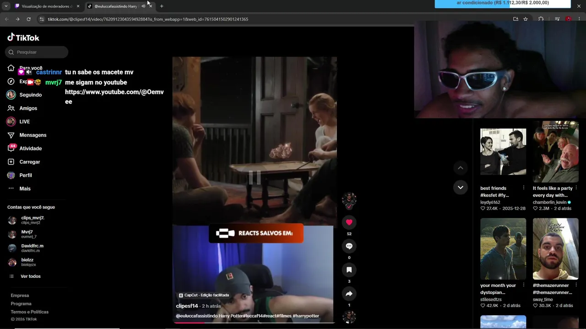This screenshot has width=586, height=329.
Task: Click the CapCut Edição facilitada label
Action: click(204, 295)
